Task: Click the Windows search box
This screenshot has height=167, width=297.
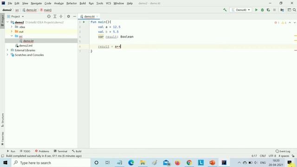Action: click(51, 163)
